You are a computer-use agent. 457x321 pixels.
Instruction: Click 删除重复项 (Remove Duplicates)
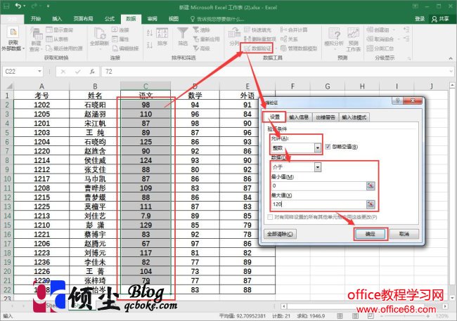pyautogui.click(x=260, y=39)
